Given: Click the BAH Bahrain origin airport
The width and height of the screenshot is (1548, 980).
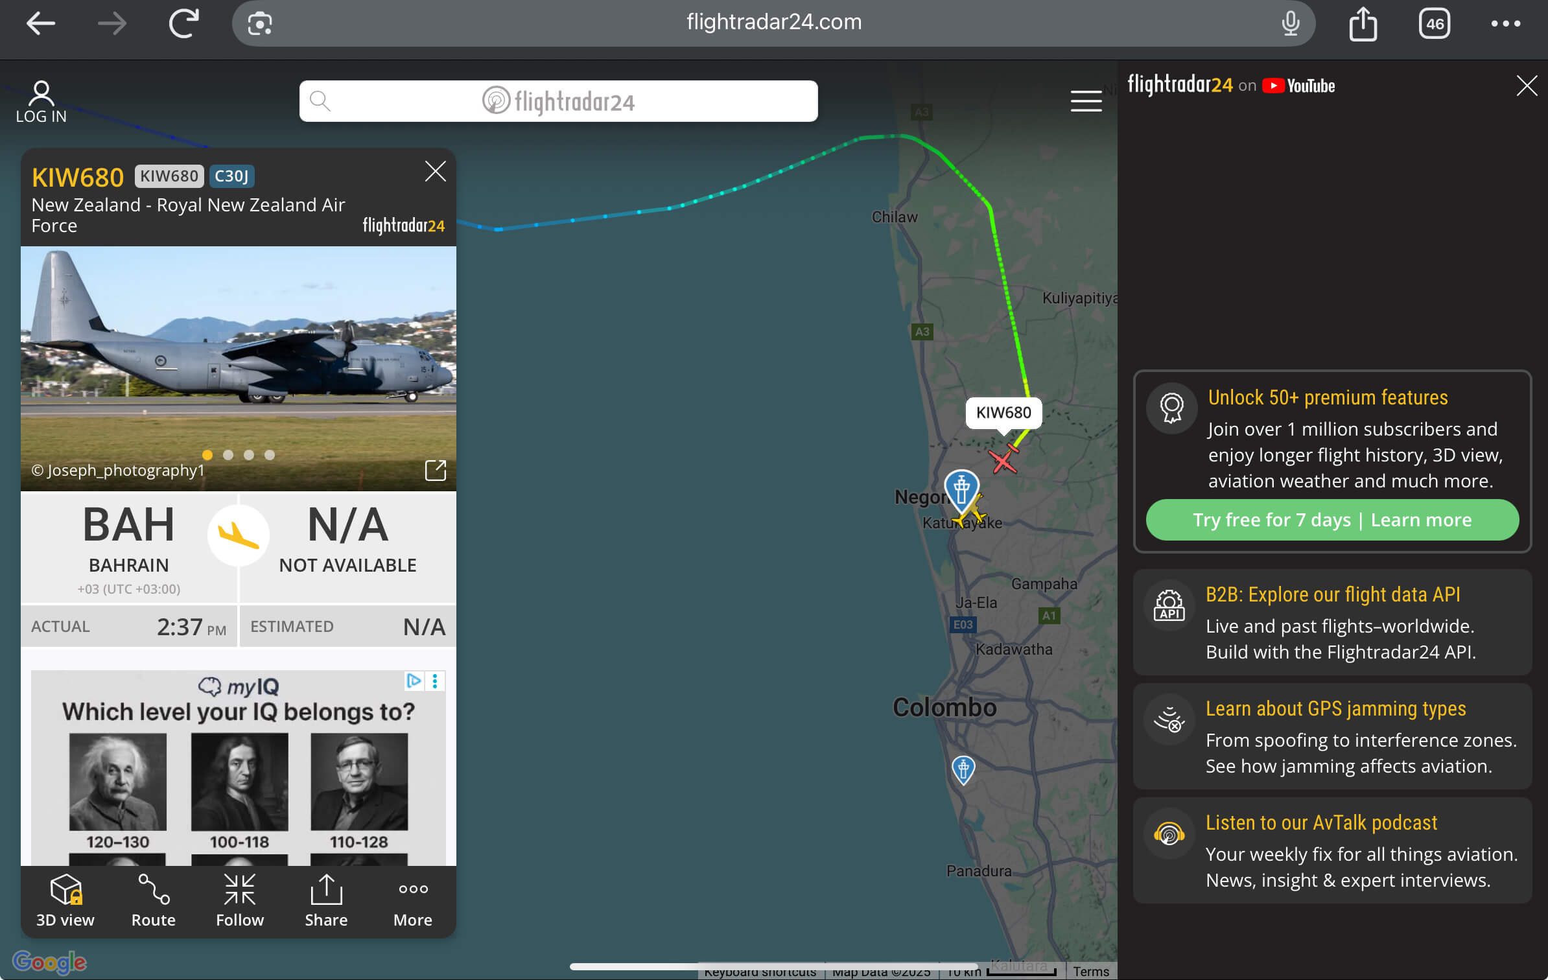Looking at the screenshot, I should tap(129, 548).
